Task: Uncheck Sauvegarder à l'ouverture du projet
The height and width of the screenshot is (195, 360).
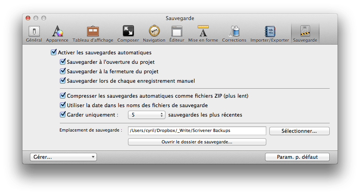Action: 63,62
